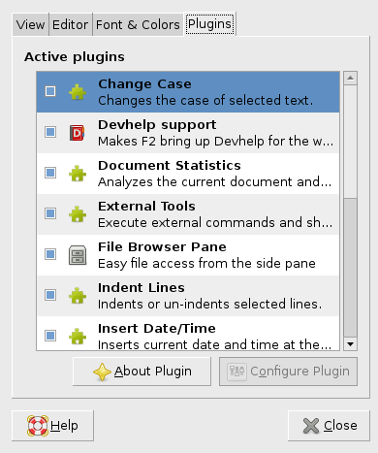Toggle the Devhelp support checkbox

pyautogui.click(x=50, y=132)
